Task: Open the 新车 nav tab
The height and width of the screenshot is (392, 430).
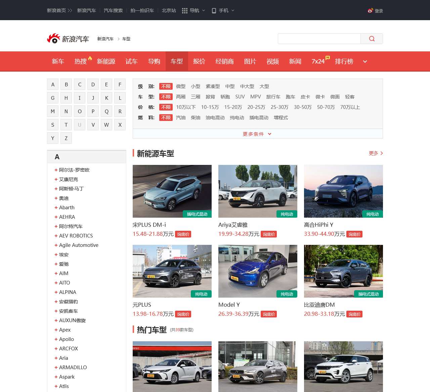Action: 58,61
